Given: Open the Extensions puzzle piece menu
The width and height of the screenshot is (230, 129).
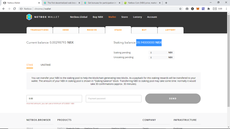Looking at the screenshot, I should 208,9.
